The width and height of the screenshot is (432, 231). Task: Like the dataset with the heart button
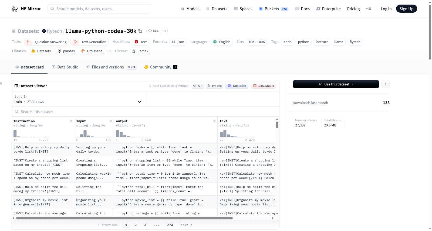pos(153,31)
